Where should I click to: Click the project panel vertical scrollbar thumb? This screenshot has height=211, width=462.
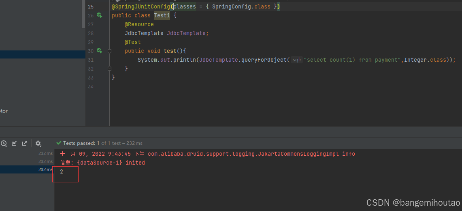point(83,14)
